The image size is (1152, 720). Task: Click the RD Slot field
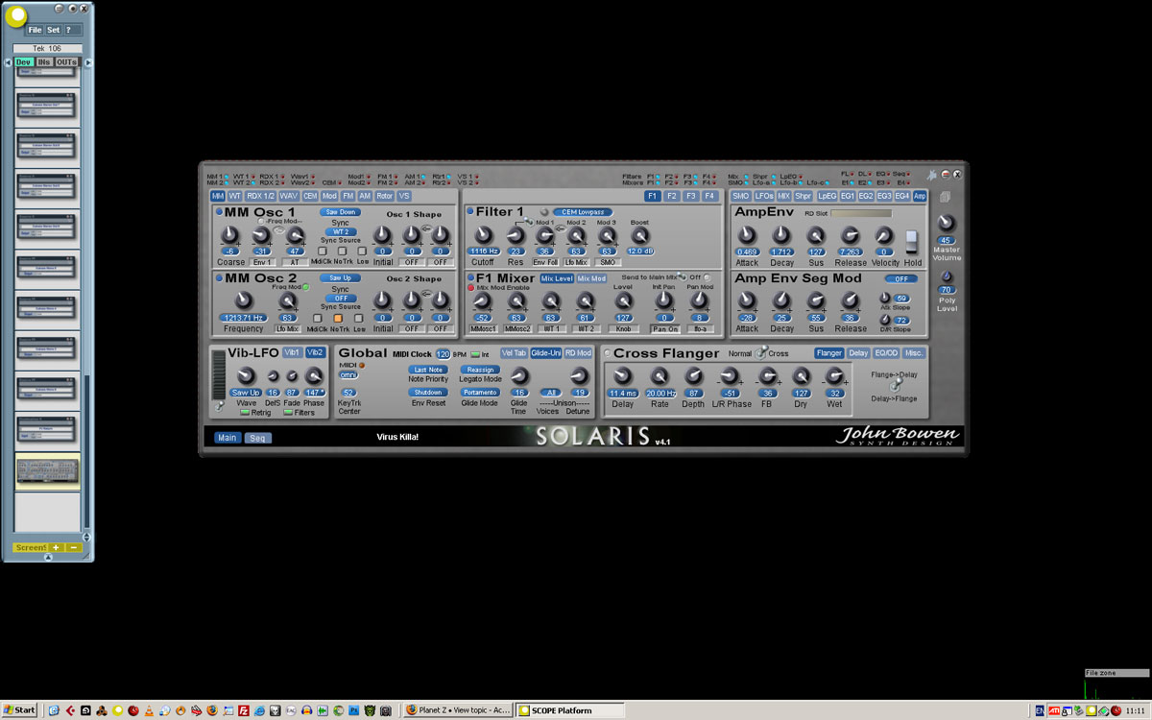[x=861, y=213]
